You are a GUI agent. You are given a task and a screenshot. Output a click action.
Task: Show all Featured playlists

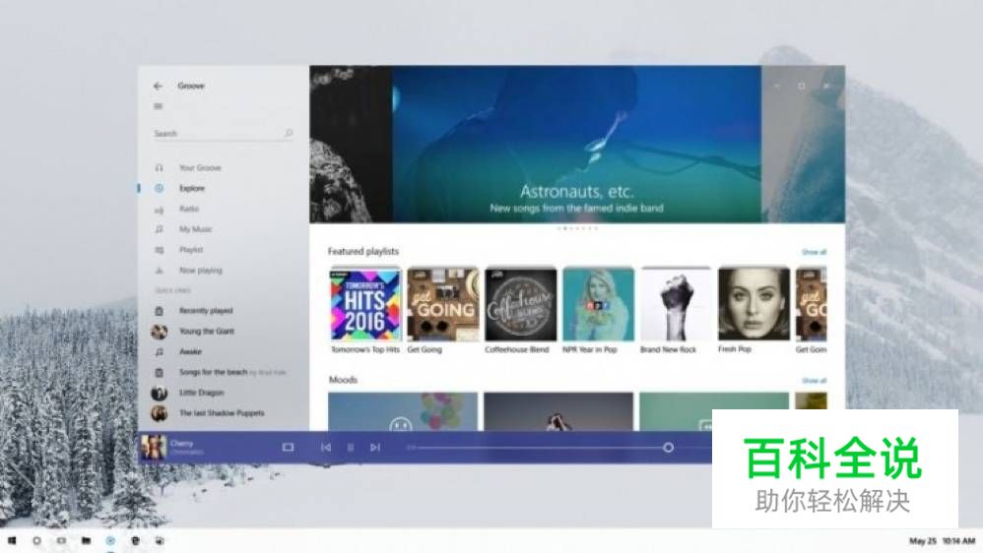814,252
